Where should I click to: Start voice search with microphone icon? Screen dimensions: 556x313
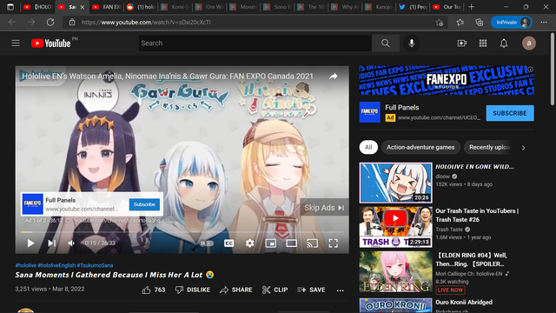411,43
